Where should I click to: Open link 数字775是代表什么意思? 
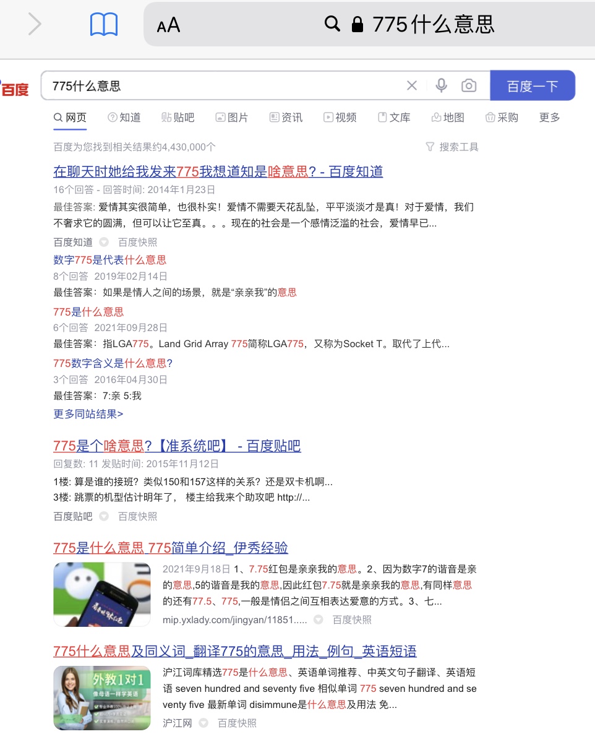[x=109, y=260]
